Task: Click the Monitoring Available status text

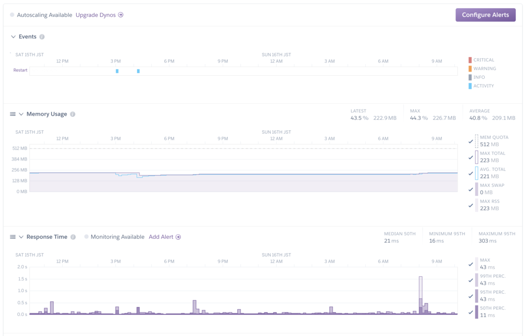Action: click(117, 237)
